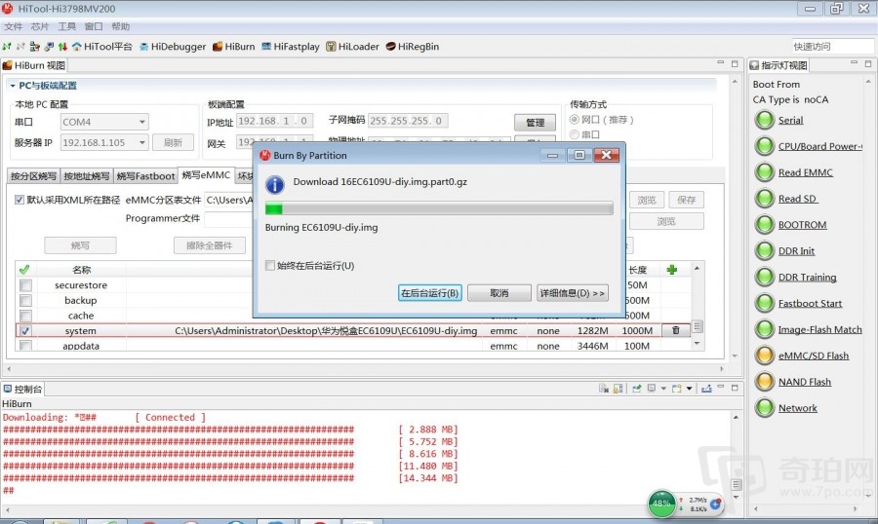The image size is (878, 524).
Task: Click the BOOTROM indicator light
Action: pyautogui.click(x=764, y=224)
